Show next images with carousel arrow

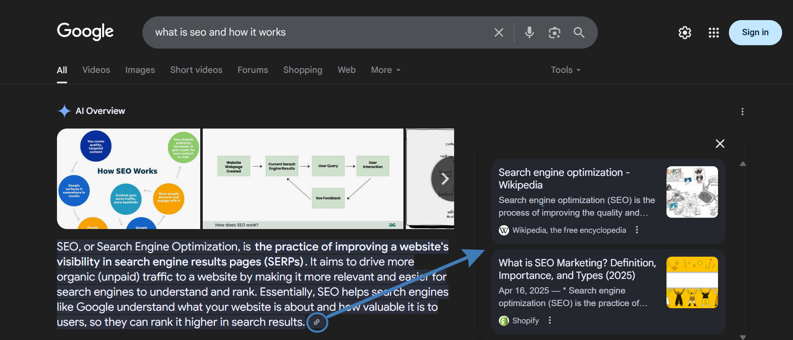click(444, 179)
